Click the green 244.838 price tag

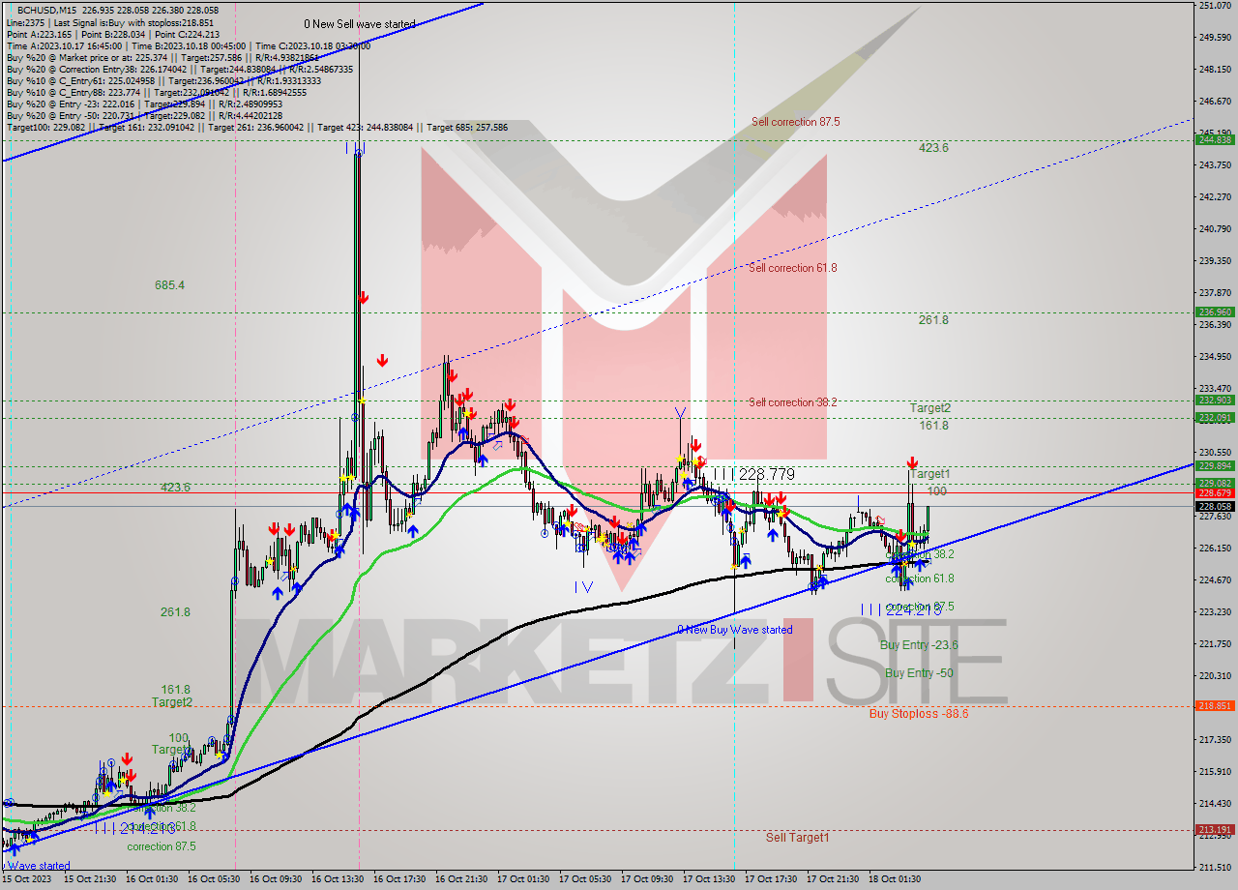pyautogui.click(x=1215, y=140)
